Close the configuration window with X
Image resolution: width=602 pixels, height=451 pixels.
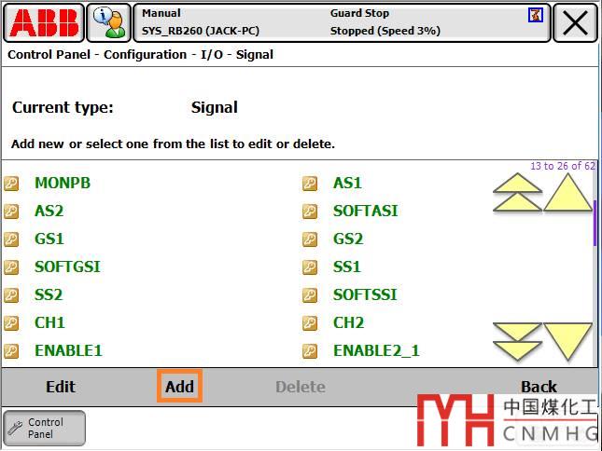(x=575, y=23)
